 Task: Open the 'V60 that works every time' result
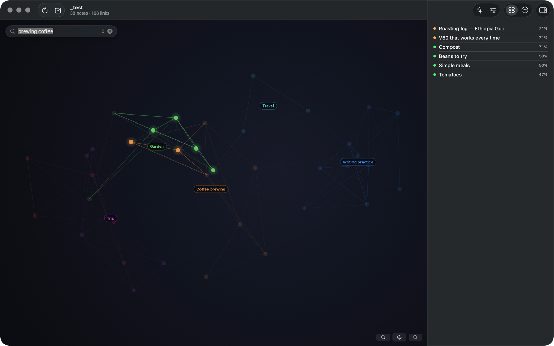[x=490, y=38]
